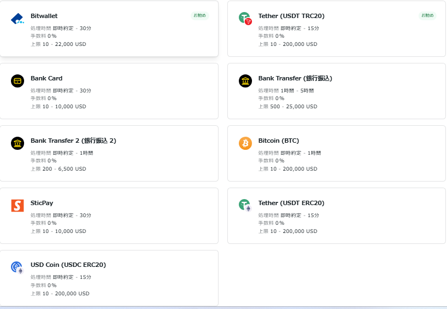Pick the Bitcoin (BTC) title
The height and width of the screenshot is (309, 447).
click(278, 141)
